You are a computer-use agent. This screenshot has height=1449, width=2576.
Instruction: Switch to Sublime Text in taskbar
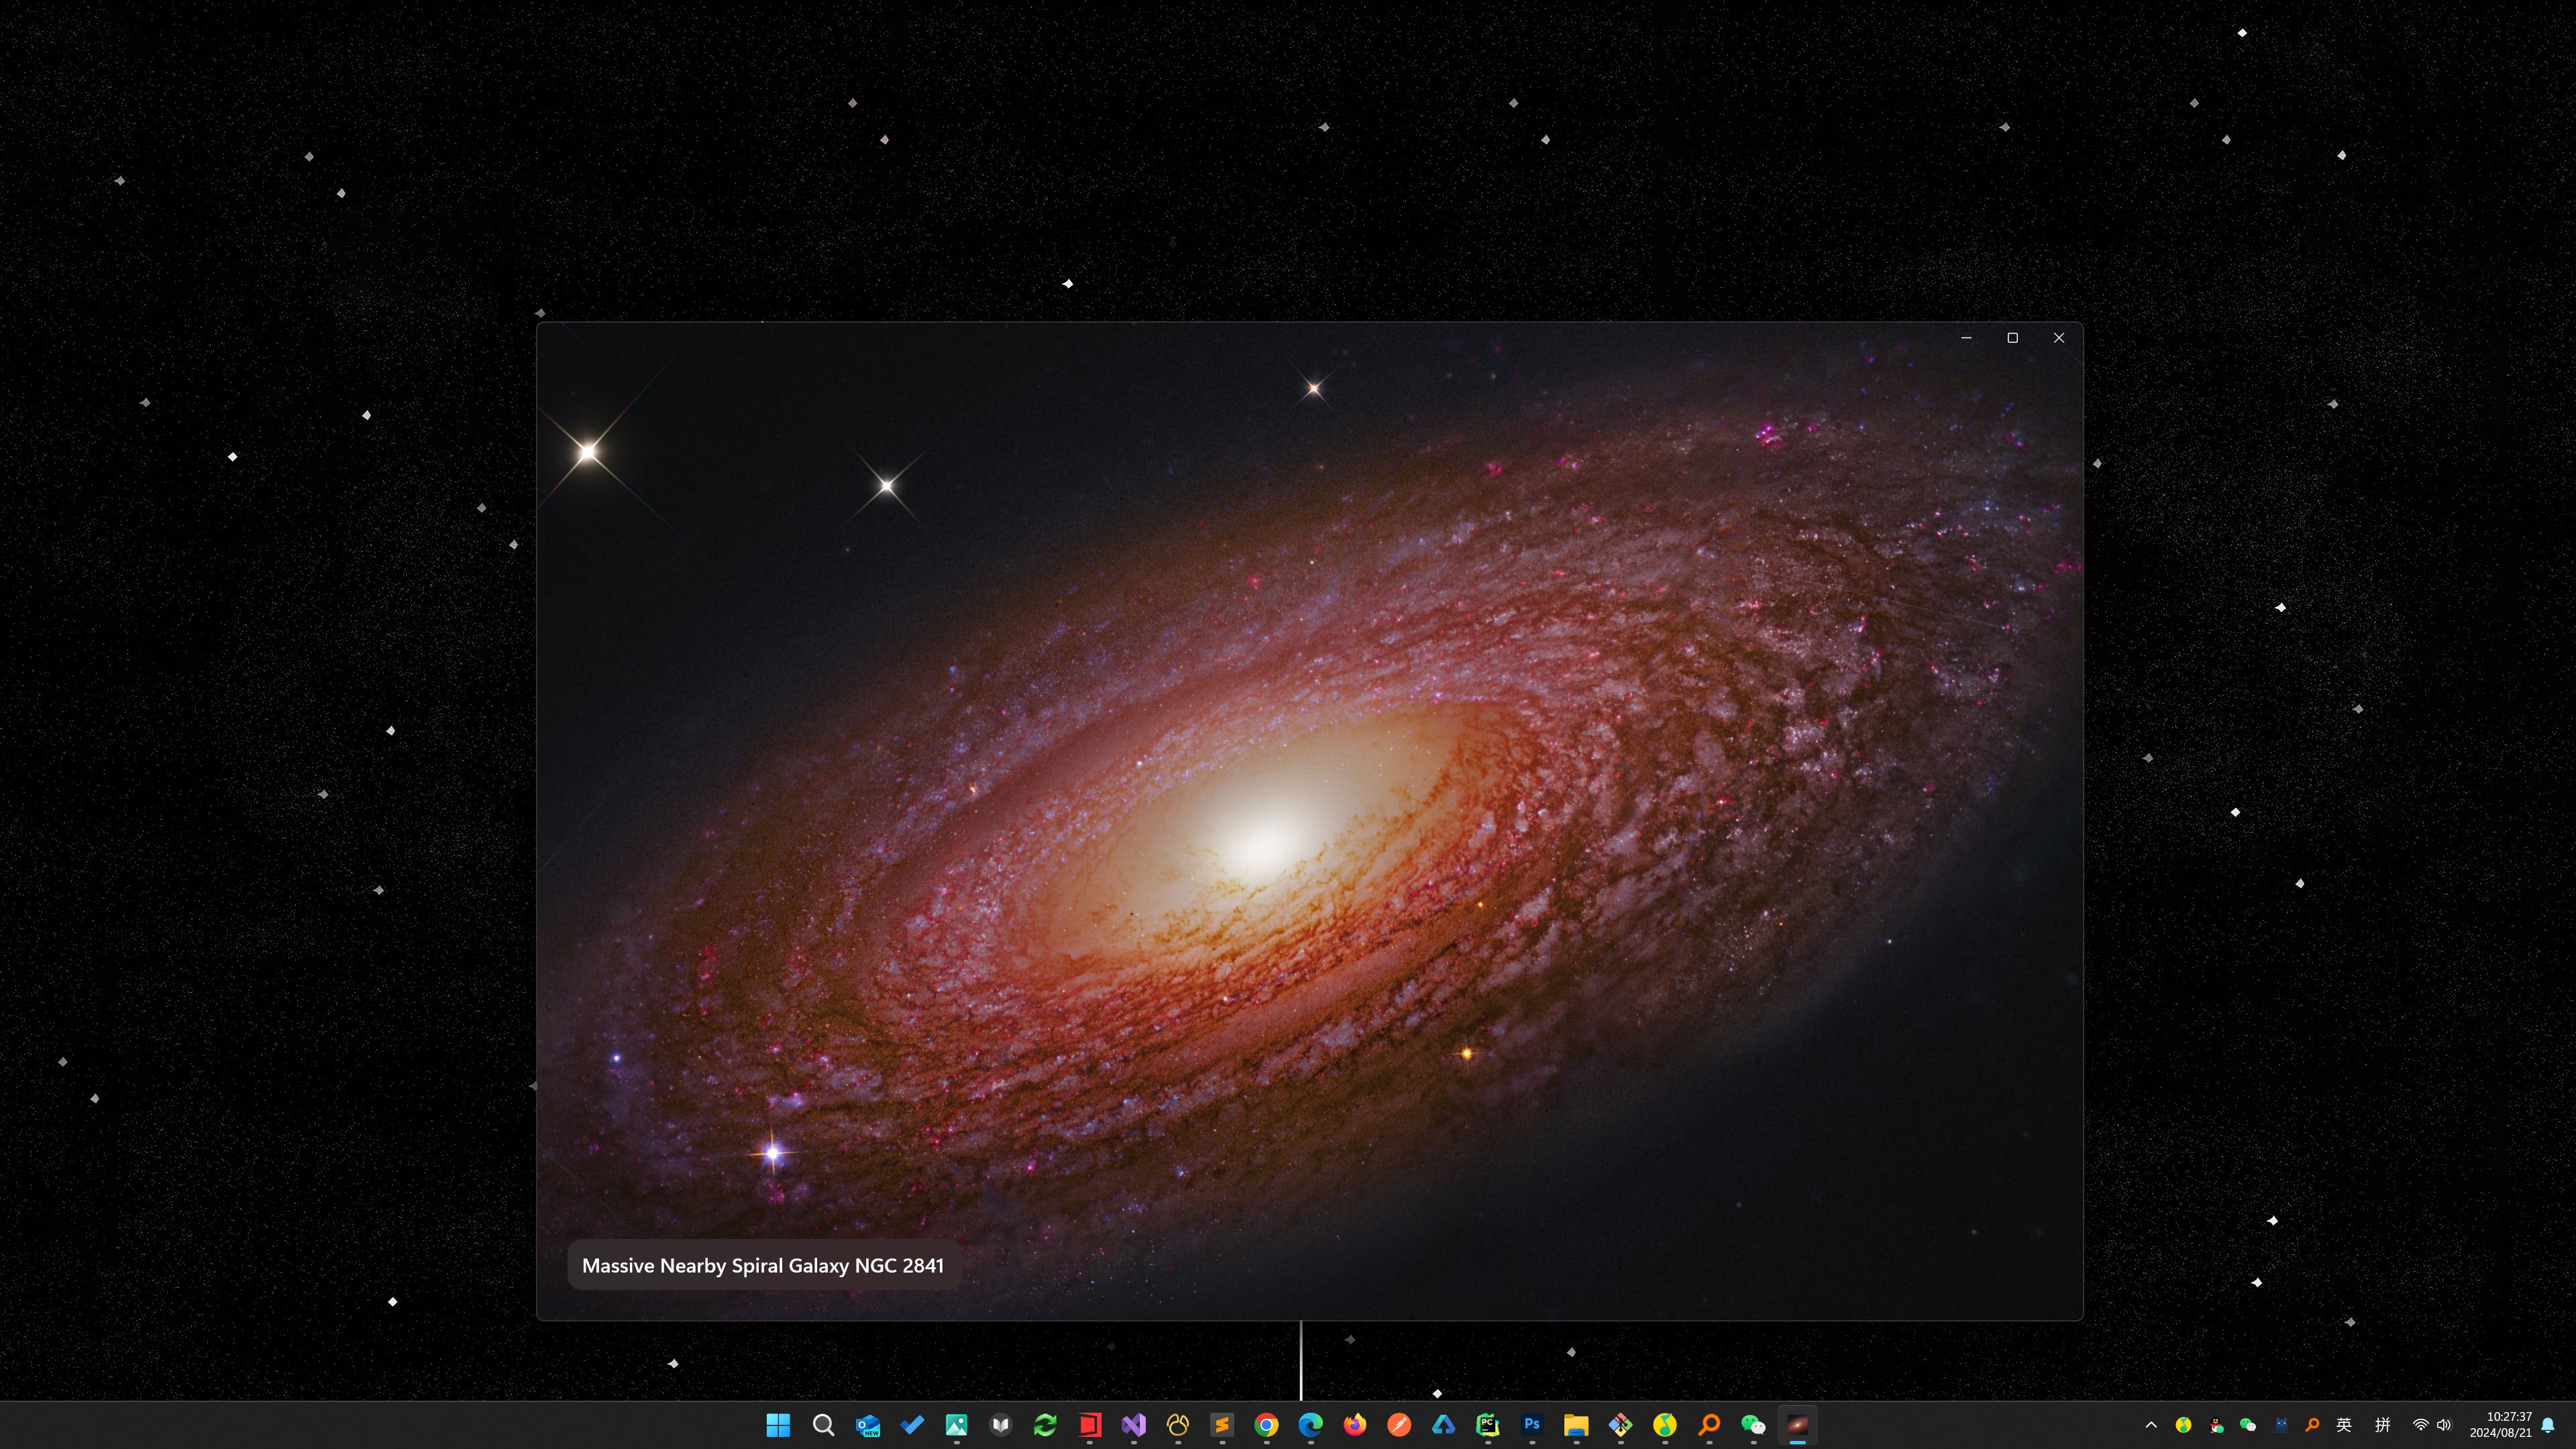click(1222, 1425)
